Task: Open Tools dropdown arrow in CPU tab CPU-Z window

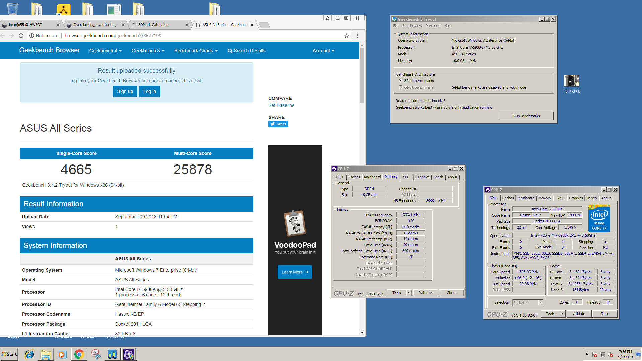Action: tap(562, 314)
